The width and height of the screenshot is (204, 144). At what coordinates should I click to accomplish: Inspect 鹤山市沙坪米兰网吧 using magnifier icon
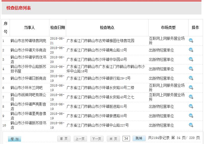(191, 88)
